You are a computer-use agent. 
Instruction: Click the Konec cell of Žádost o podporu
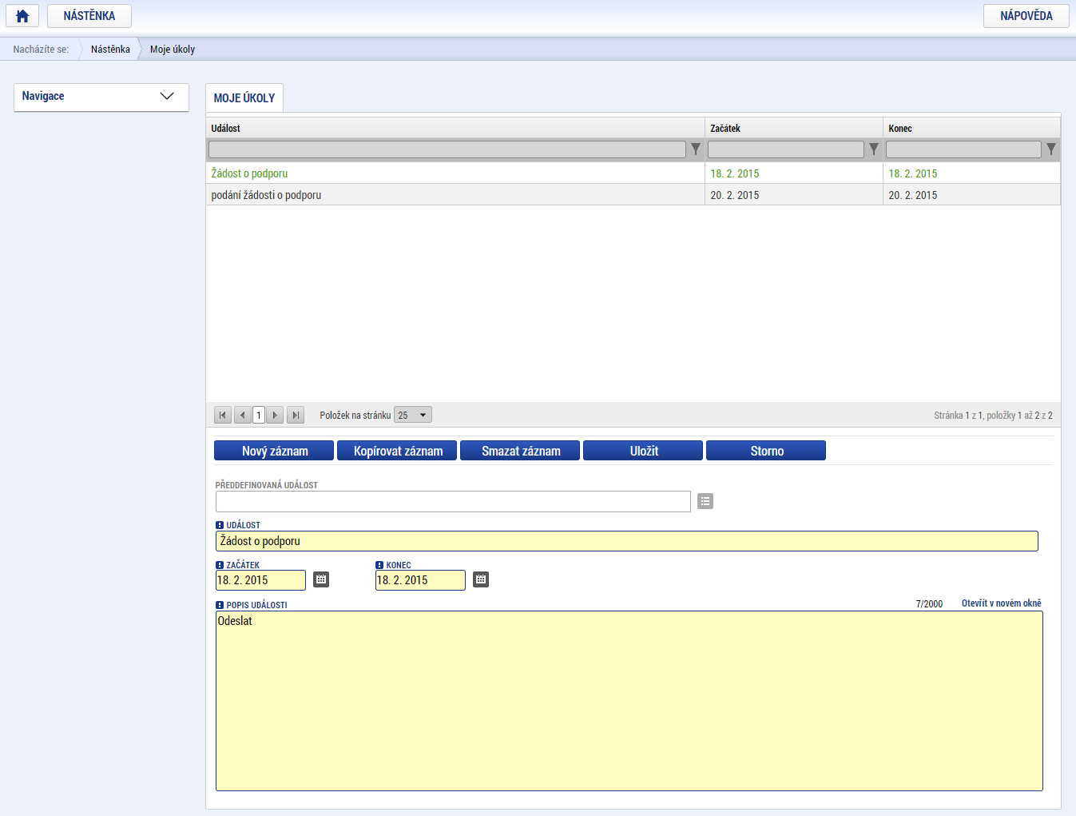pos(972,173)
